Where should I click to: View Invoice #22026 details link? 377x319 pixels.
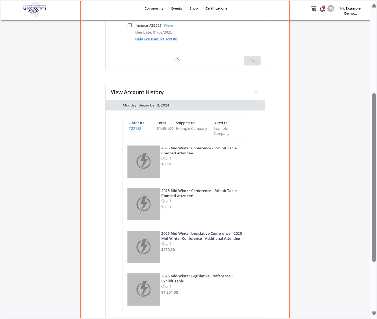pos(168,25)
